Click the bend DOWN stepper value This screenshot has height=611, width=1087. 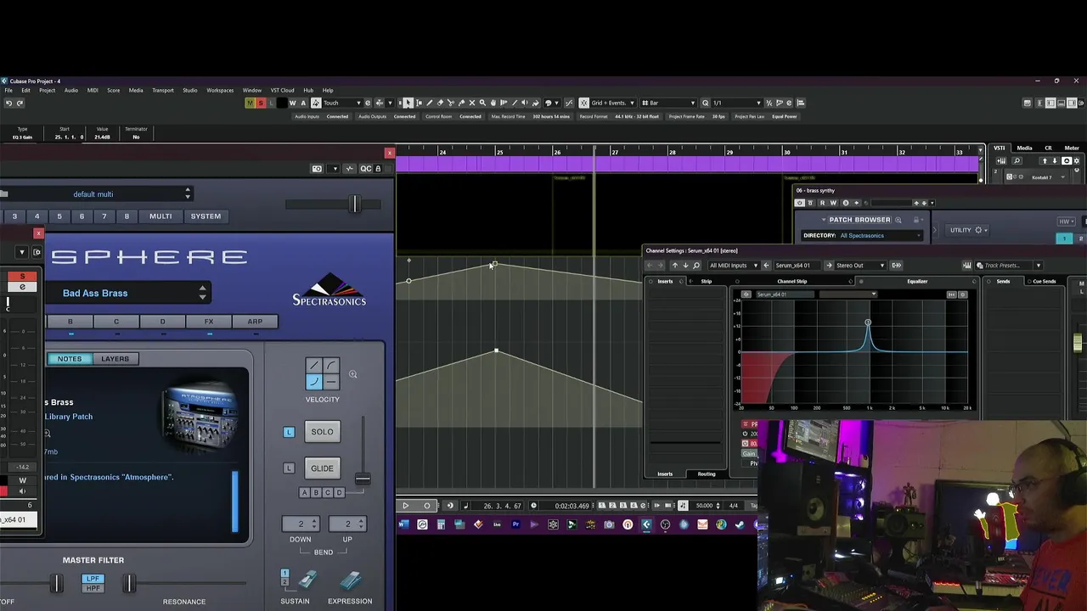point(301,524)
